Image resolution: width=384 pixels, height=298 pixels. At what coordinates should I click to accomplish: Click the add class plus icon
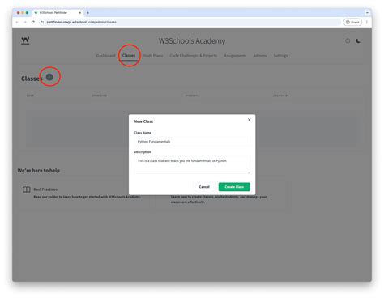(49, 77)
